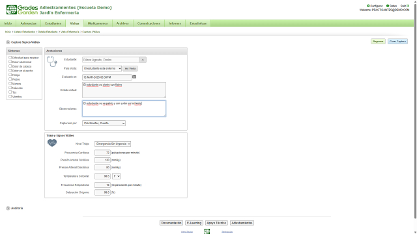Click the Presión Arterial Sistólica field
The image size is (417, 234).
coord(102,161)
